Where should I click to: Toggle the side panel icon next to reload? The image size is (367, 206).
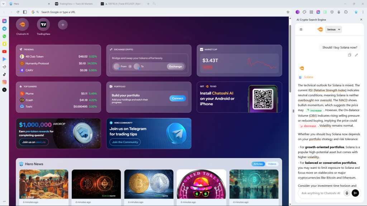[25, 12]
